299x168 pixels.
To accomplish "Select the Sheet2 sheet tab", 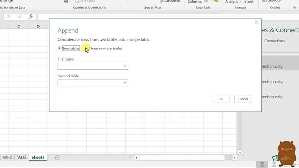I will [38, 157].
